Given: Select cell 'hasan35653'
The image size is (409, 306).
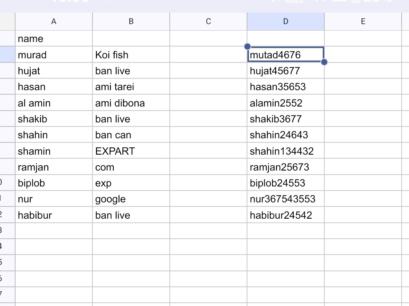Looking at the screenshot, I should 285,86.
